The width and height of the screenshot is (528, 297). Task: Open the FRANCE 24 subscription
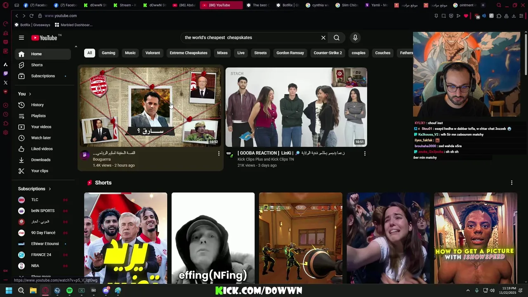tap(43, 255)
